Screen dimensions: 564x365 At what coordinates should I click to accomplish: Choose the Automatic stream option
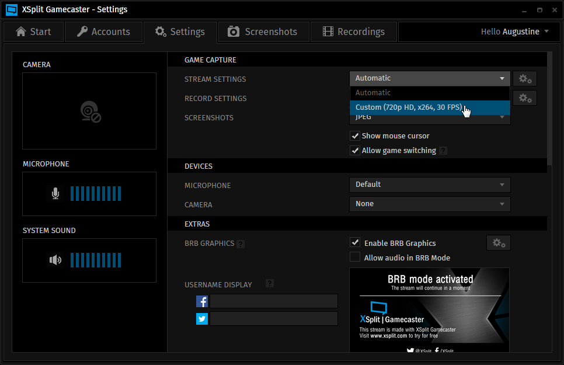pyautogui.click(x=430, y=93)
